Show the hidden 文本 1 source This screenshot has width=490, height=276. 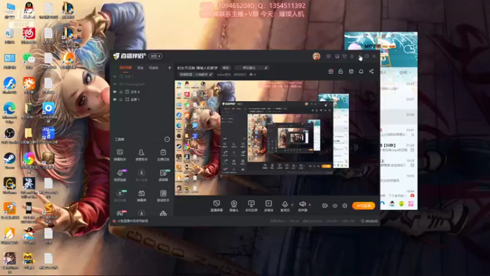(x=115, y=76)
